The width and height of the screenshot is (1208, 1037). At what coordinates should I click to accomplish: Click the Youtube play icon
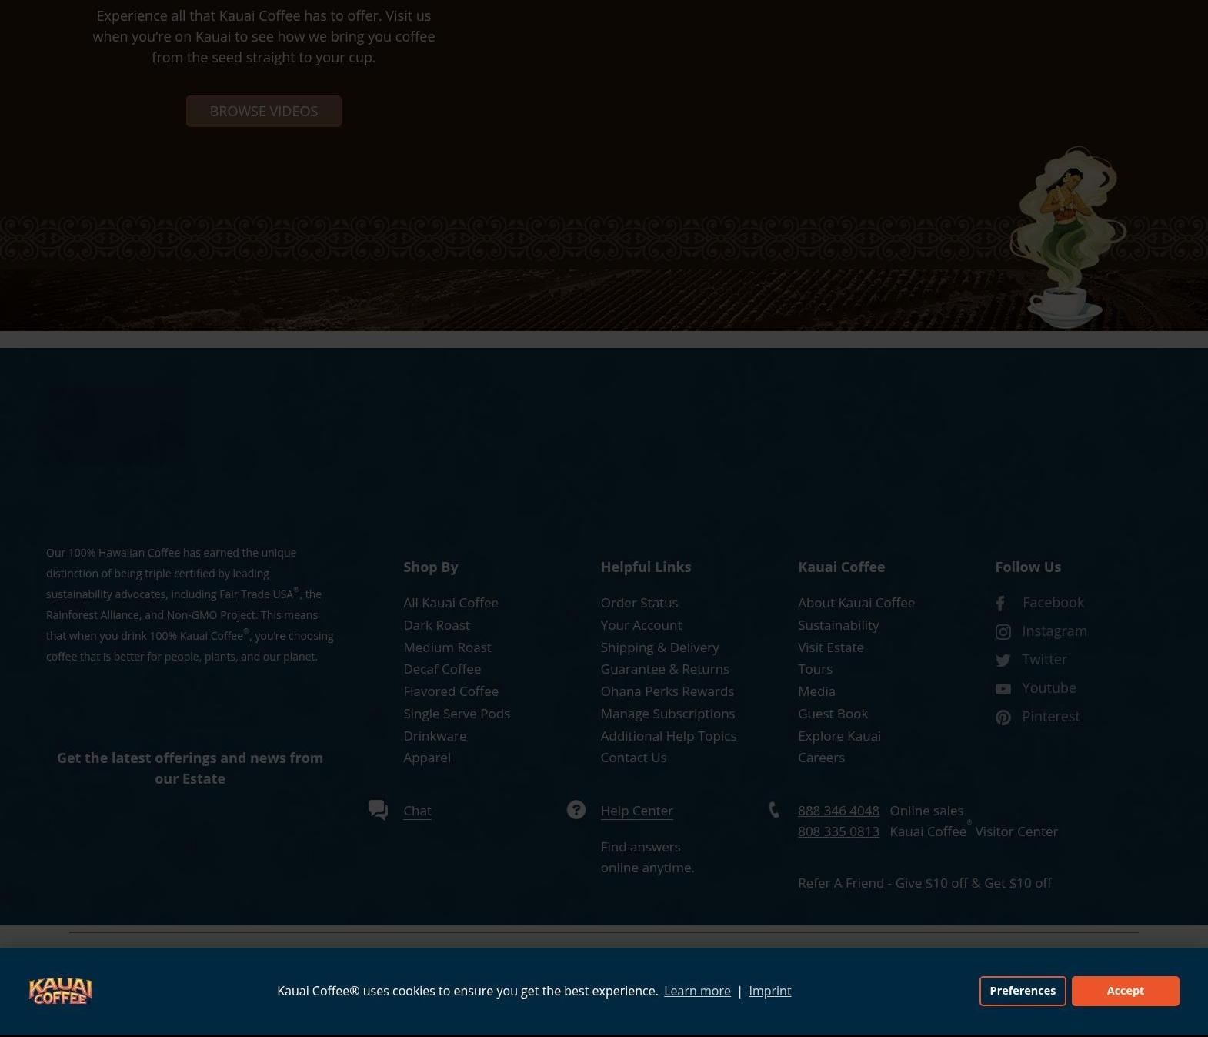(1003, 689)
